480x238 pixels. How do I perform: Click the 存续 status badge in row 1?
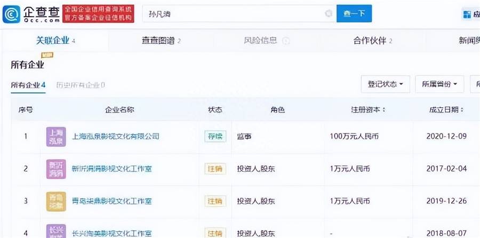point(215,136)
